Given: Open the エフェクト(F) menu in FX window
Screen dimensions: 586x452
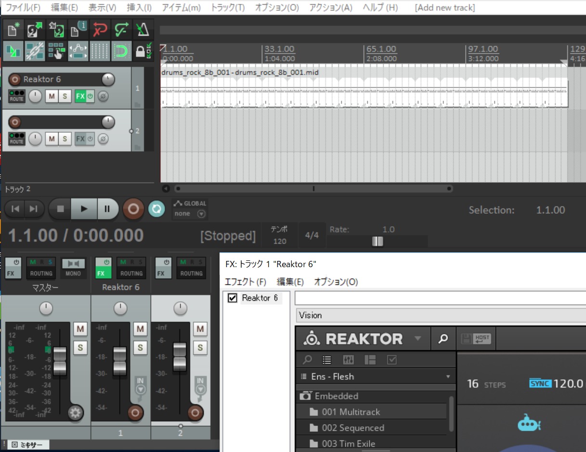Looking at the screenshot, I should [246, 282].
